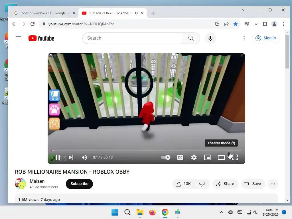The height and width of the screenshot is (219, 292).
Task: Close the YouTube tab
Action: coord(142,13)
